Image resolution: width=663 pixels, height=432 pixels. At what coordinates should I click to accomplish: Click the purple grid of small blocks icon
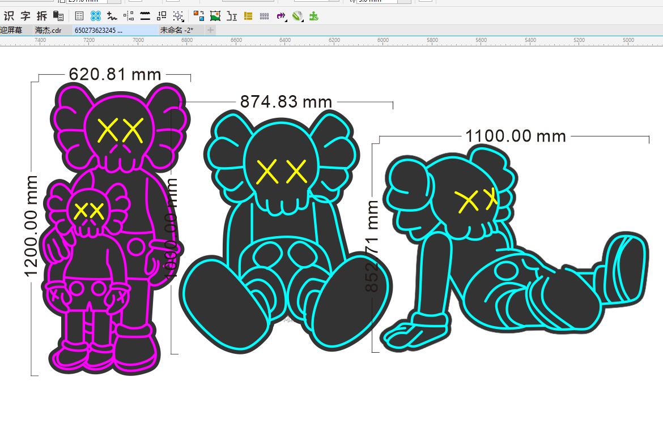tap(264, 16)
